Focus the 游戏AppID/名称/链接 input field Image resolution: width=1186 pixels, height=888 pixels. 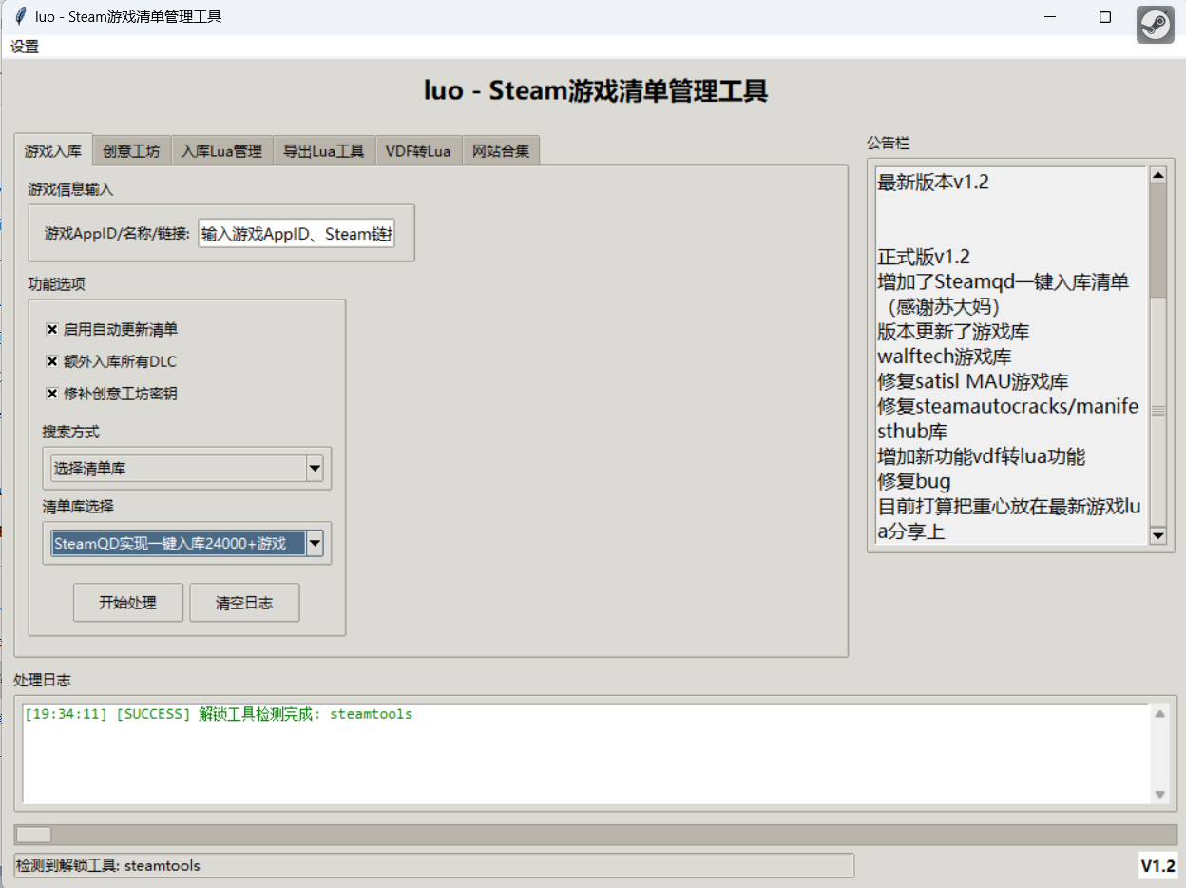[x=296, y=234]
